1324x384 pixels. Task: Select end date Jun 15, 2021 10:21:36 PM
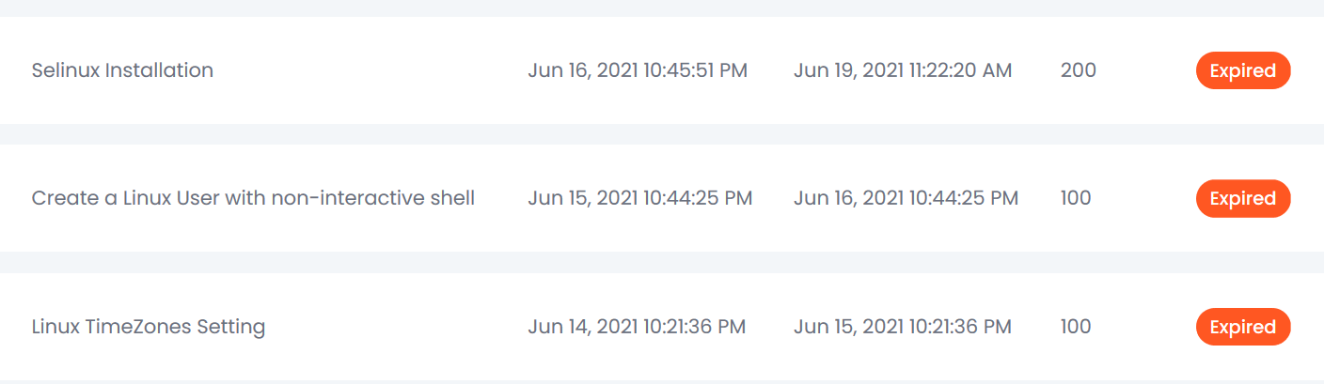903,327
